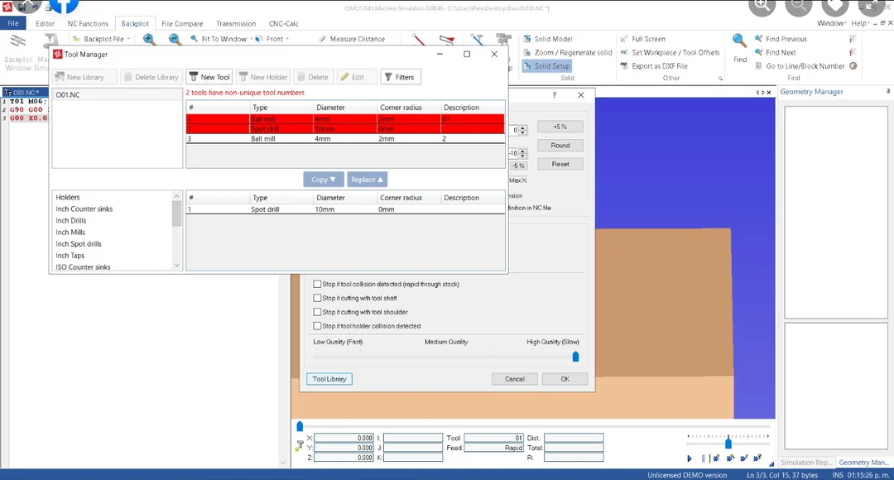Activate Solid Setup
The height and width of the screenshot is (480, 894).
547,65
